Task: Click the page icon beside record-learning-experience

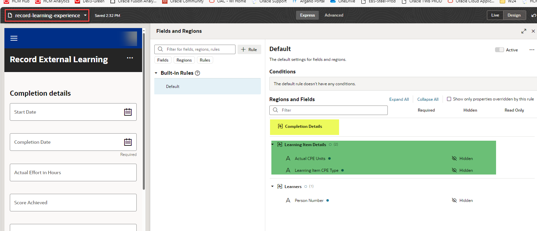Action: (x=10, y=15)
